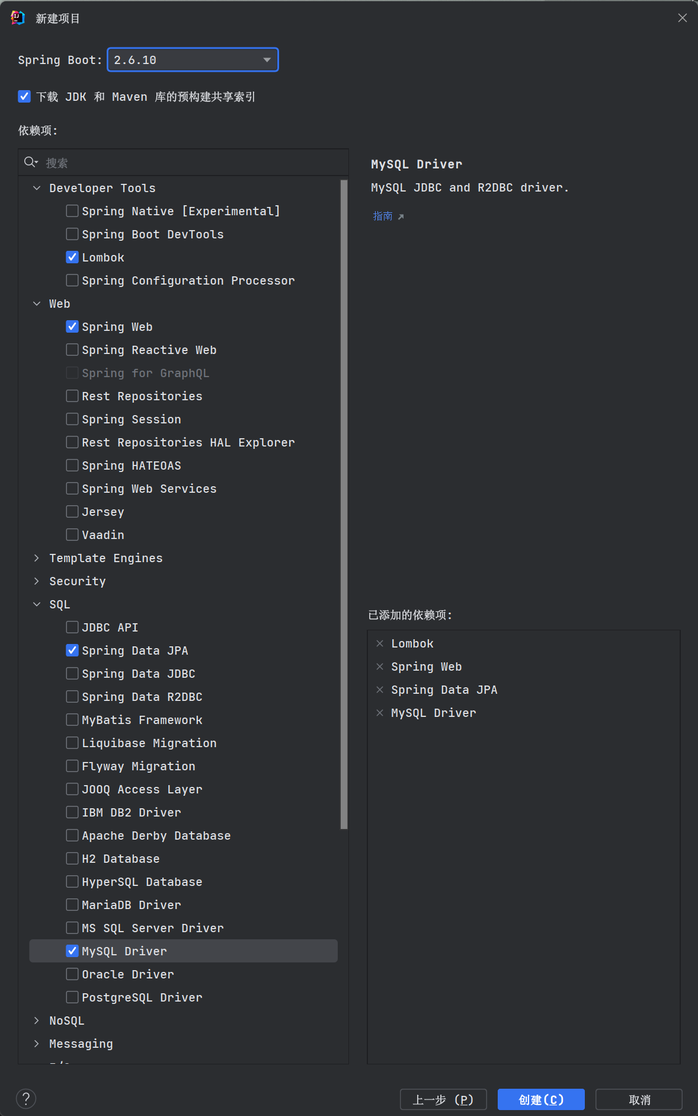Viewport: 698px width, 1116px height.
Task: Expand the Template Engines group
Action: (x=37, y=558)
